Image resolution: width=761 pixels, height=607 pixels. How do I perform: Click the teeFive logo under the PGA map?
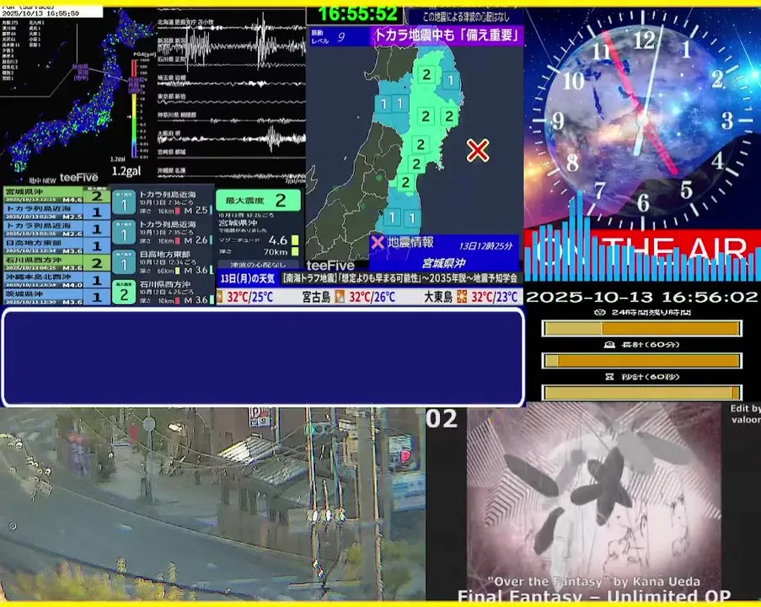[x=78, y=177]
